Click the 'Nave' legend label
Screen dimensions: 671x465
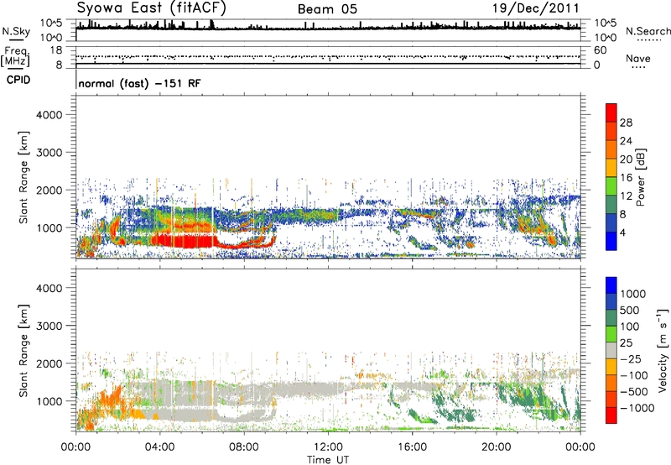[x=638, y=58]
